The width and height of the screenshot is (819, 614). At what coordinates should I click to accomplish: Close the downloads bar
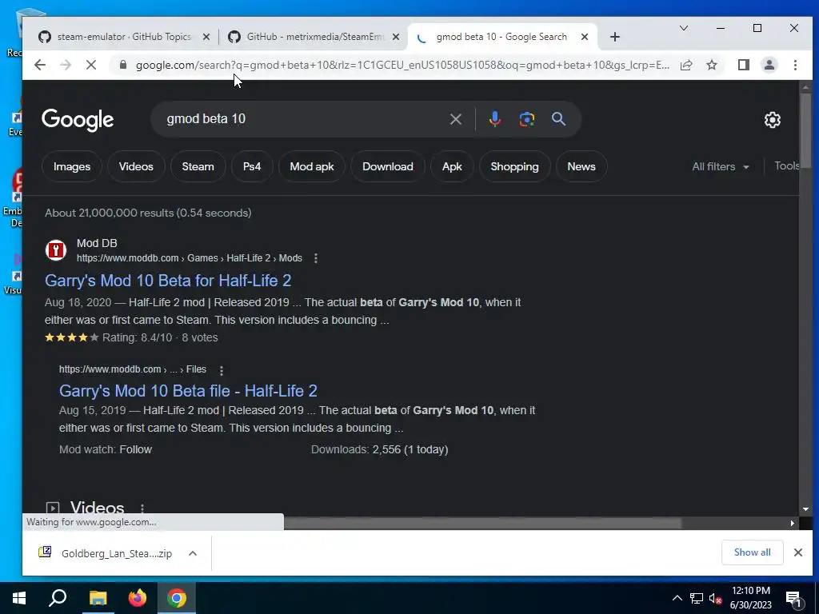(x=797, y=552)
